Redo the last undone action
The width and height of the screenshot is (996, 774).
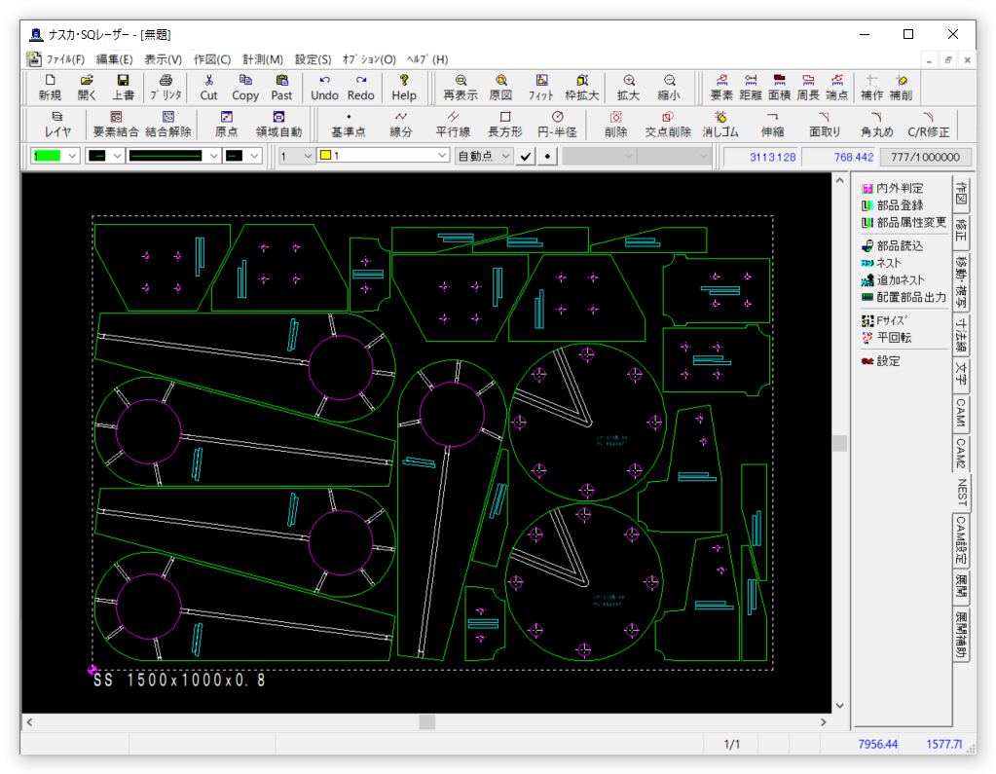[361, 87]
